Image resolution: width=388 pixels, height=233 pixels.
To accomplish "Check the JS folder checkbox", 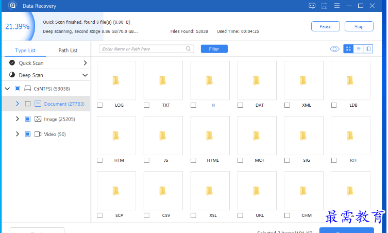I will pyautogui.click(x=146, y=160).
